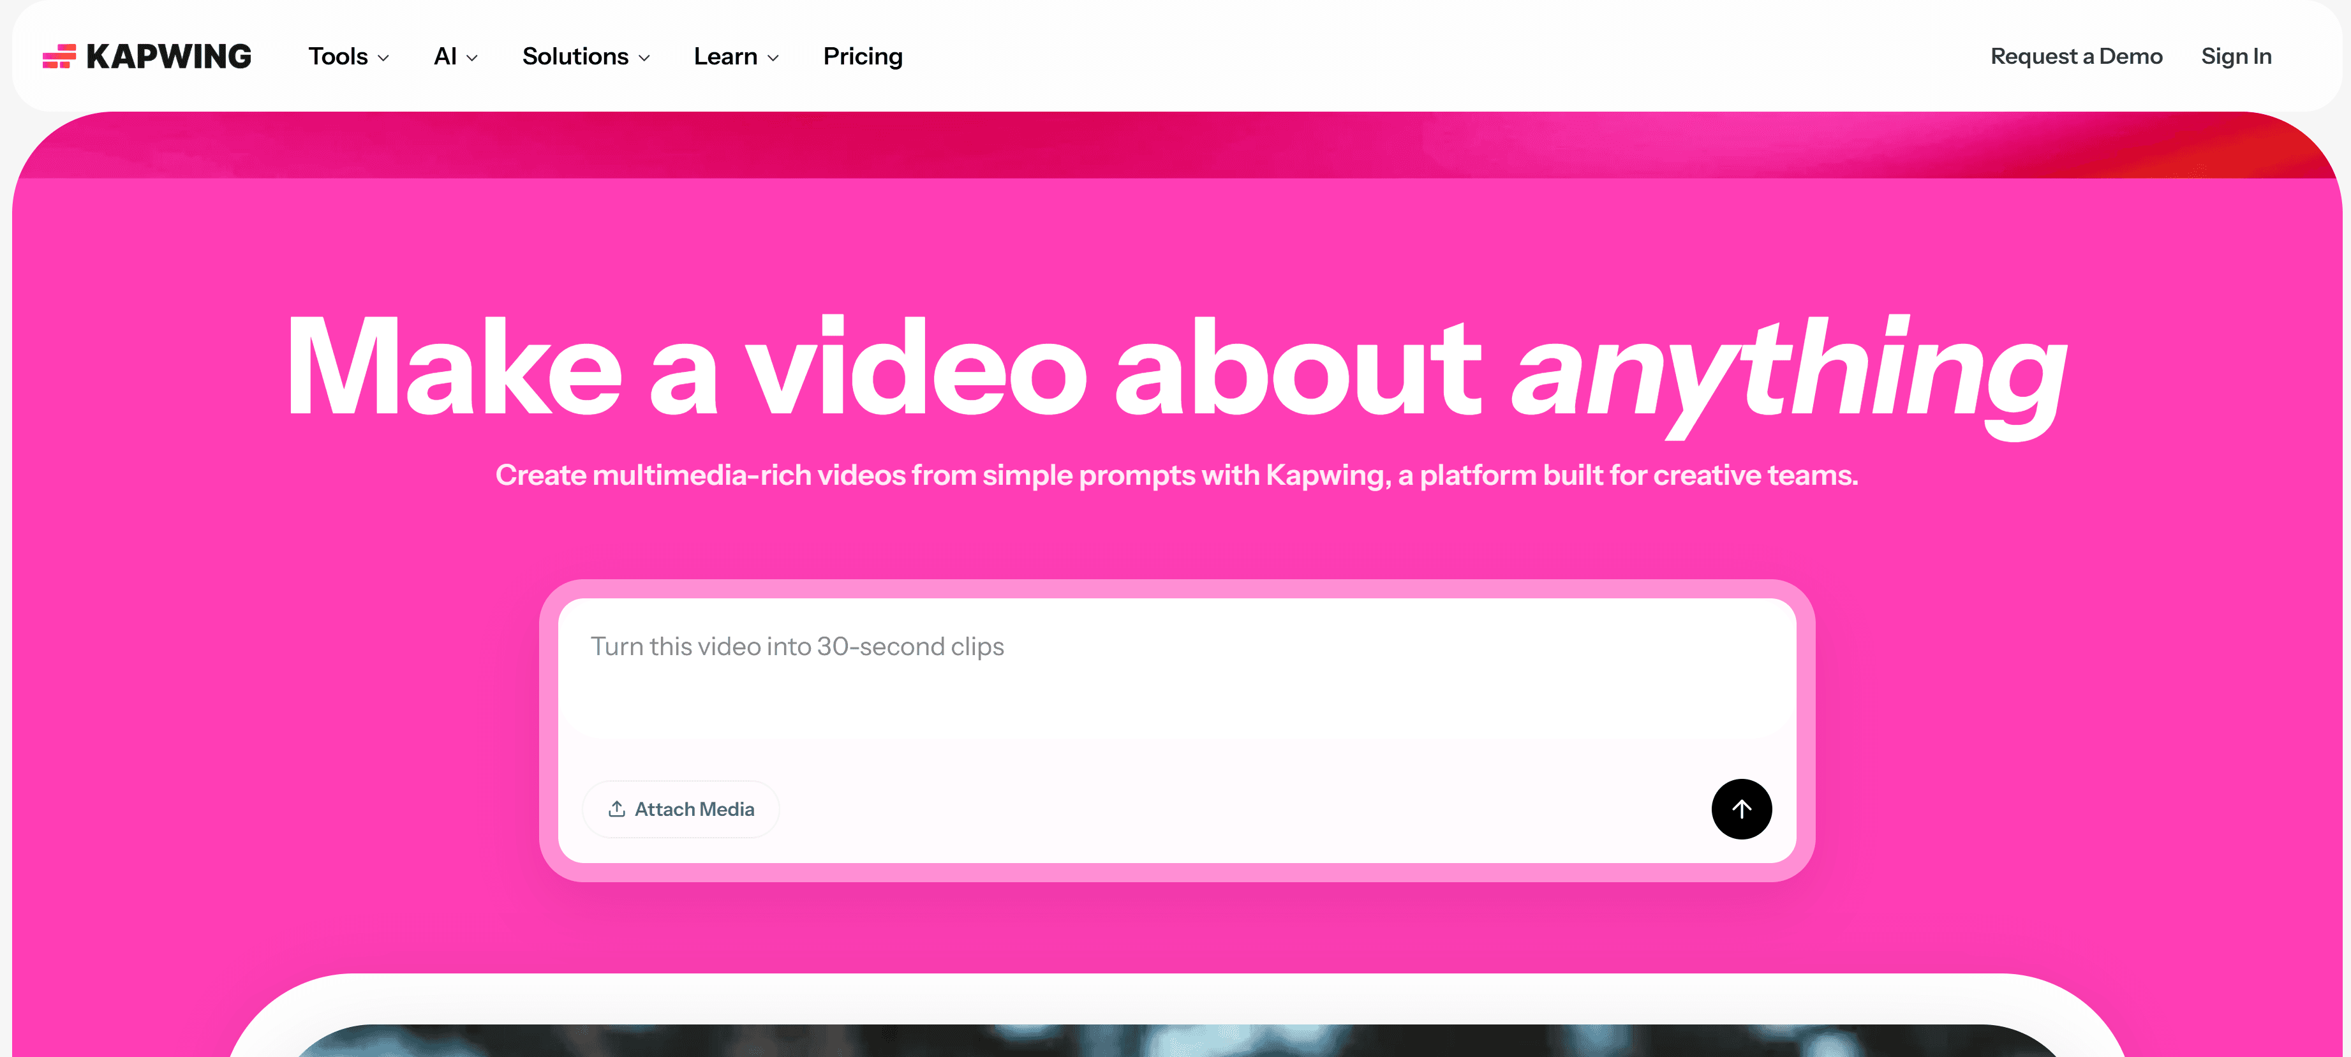Screen dimensions: 2351x1057
Task: Click Request a Demo link
Action: [2076, 57]
